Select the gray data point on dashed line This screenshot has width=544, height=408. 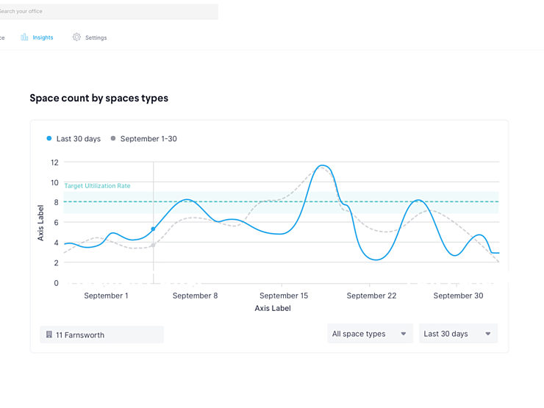153,246
